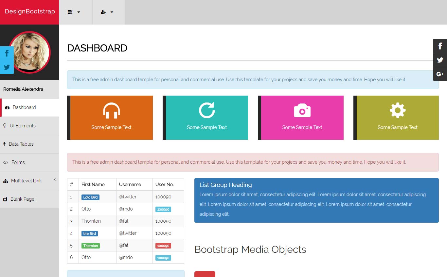Click Some Sample Text on the orange tile
This screenshot has width=447, height=277.
[x=111, y=127]
